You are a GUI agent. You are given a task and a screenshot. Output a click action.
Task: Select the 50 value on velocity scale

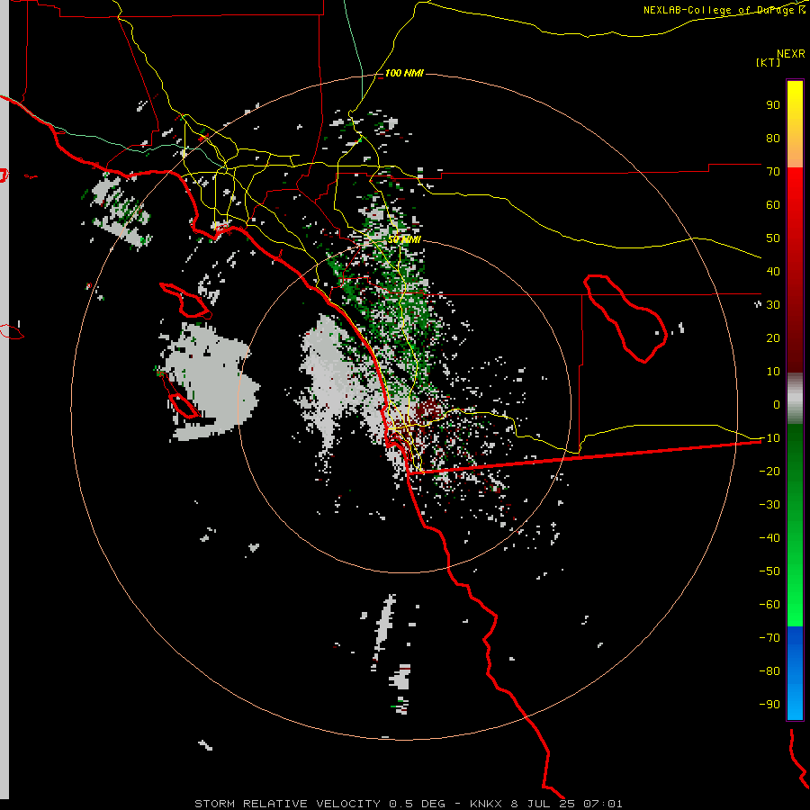pyautogui.click(x=773, y=238)
